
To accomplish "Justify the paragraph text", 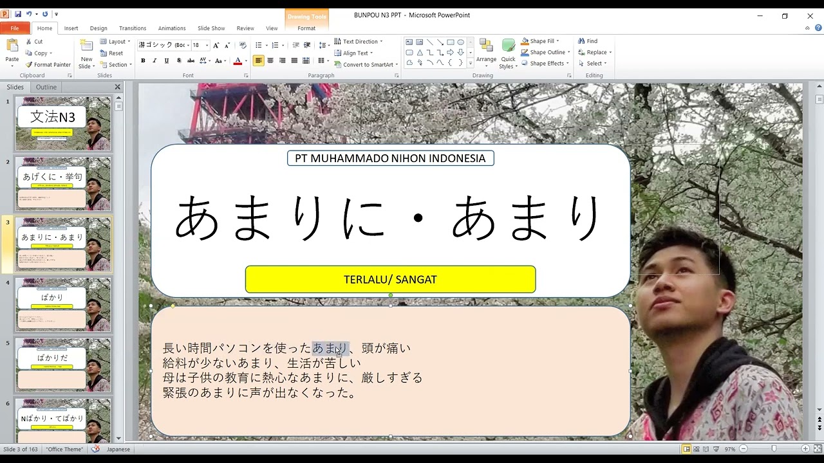I will point(294,60).
